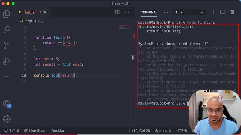Click /Users/navin/JS/first.js:4 path in terminal
This screenshot has width=241, height=135.
tap(166, 27)
